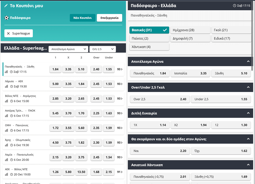The image size is (255, 184).
Task: Show 93 more markets for Βόλος ΝΠΣ - Ατρόμητος
Action: pyautogui.click(x=120, y=99)
